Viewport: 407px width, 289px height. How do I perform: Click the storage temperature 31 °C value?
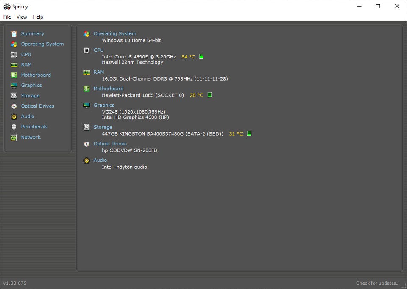tap(236, 134)
